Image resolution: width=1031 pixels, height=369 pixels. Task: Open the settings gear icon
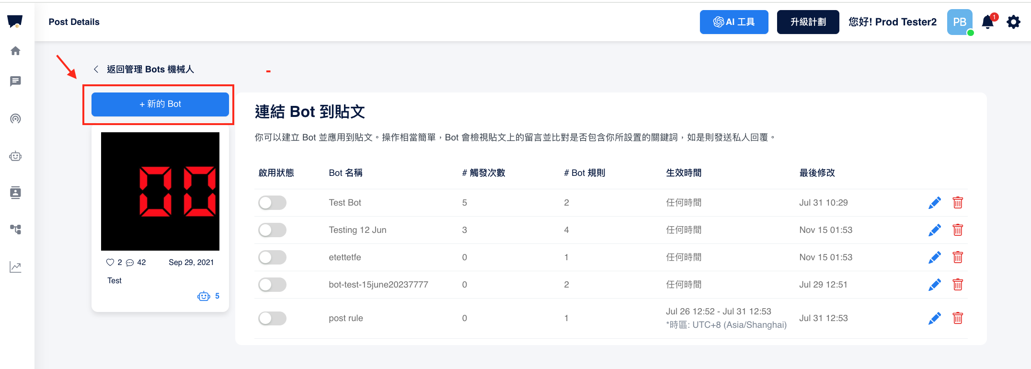click(1013, 22)
